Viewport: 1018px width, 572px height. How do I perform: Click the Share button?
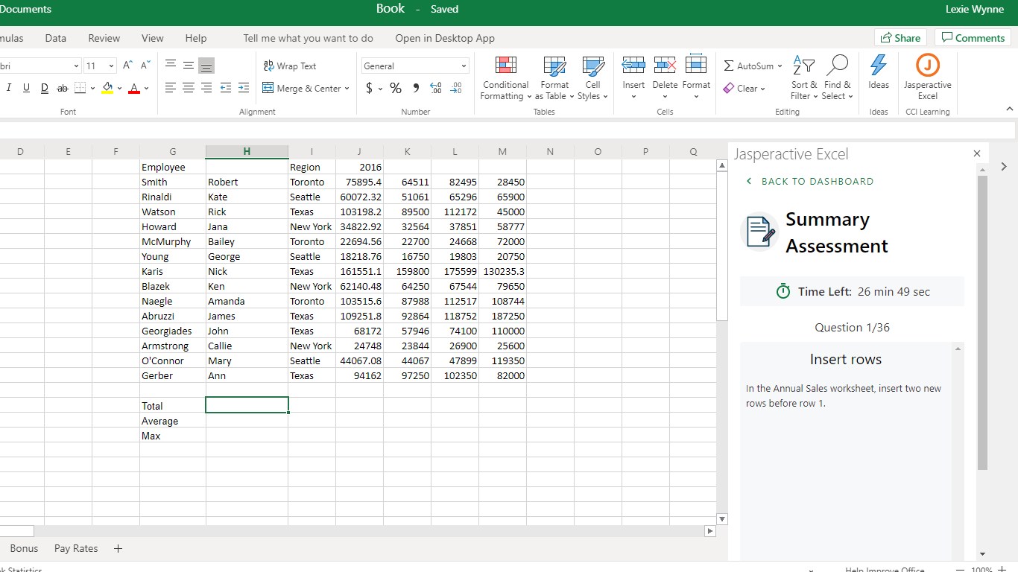click(x=900, y=38)
